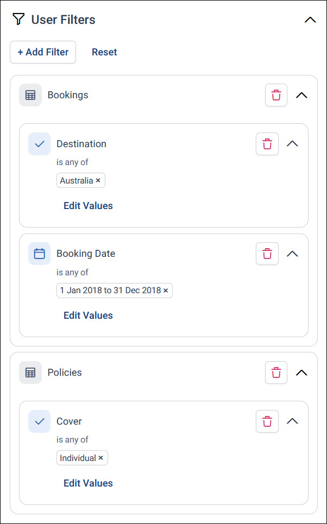The height and width of the screenshot is (524, 327).
Task: Click 'is any of' under Booking Date
Action: click(72, 273)
